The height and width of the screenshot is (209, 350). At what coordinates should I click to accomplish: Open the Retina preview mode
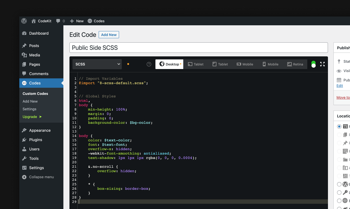click(295, 64)
